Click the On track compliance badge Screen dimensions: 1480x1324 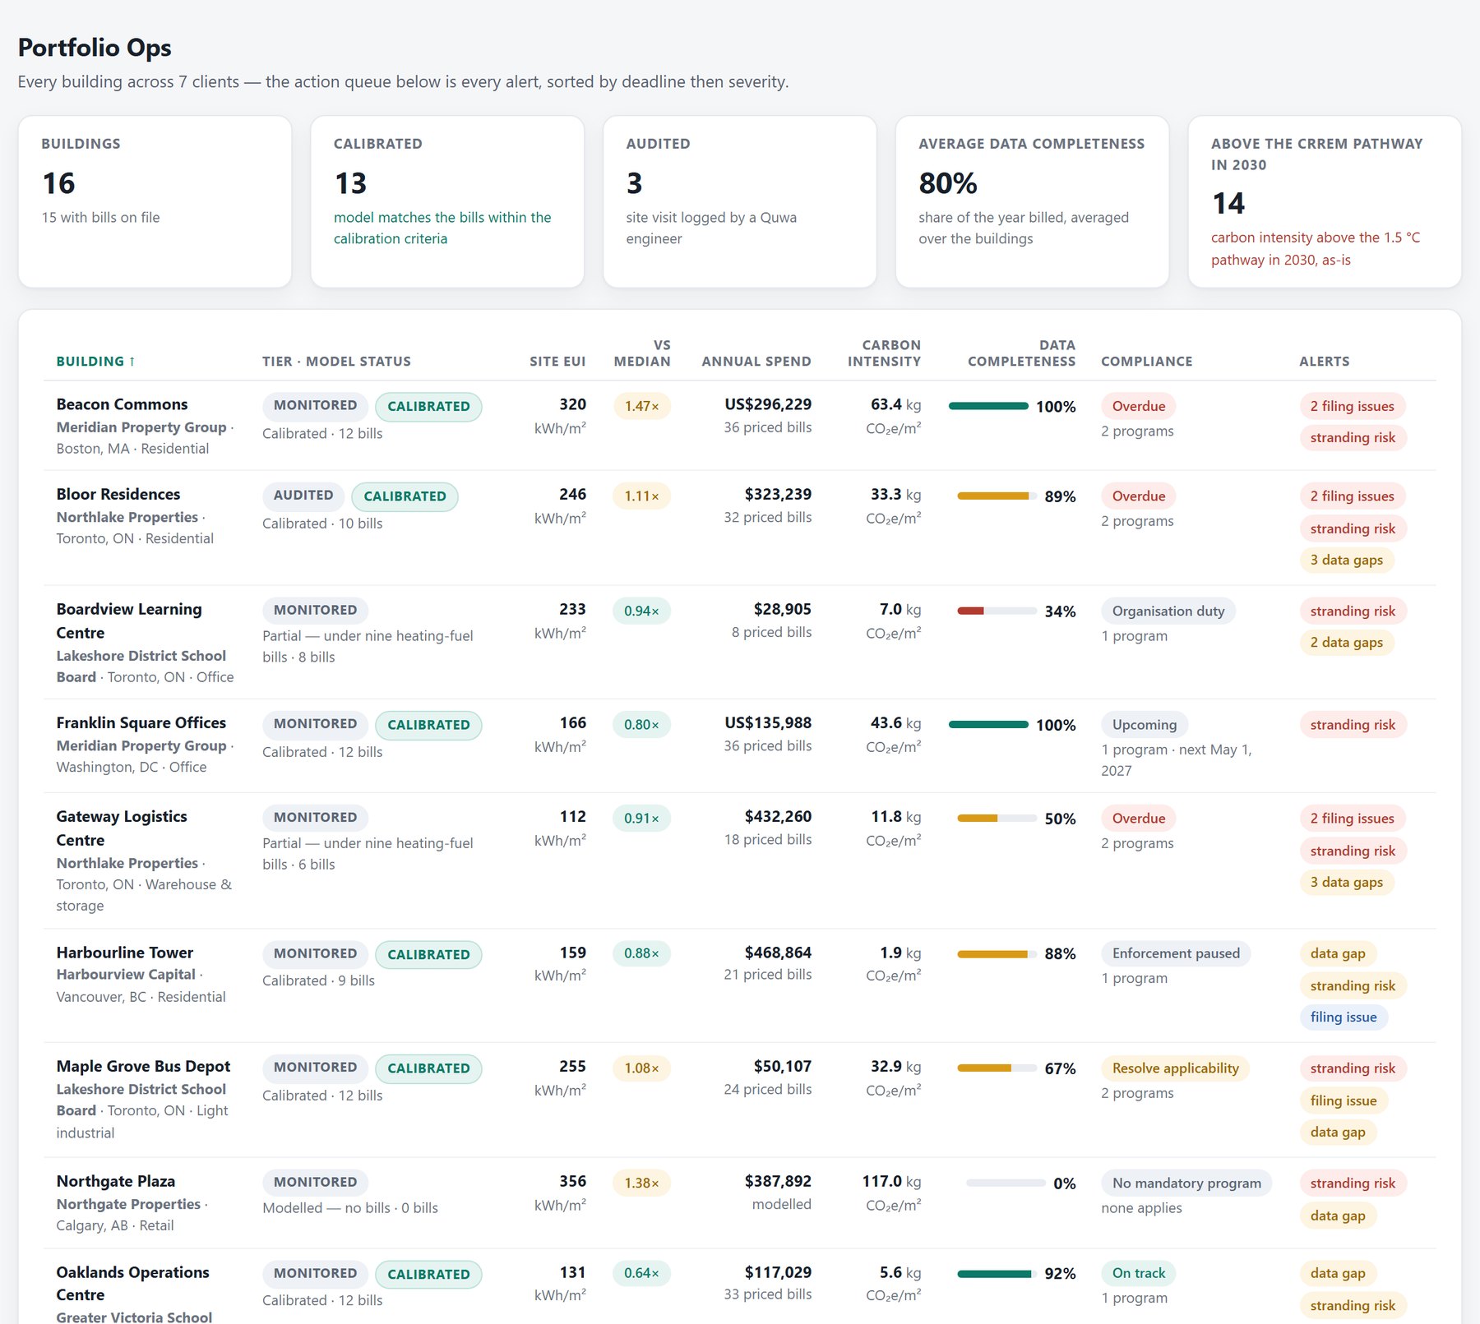pos(1139,1273)
